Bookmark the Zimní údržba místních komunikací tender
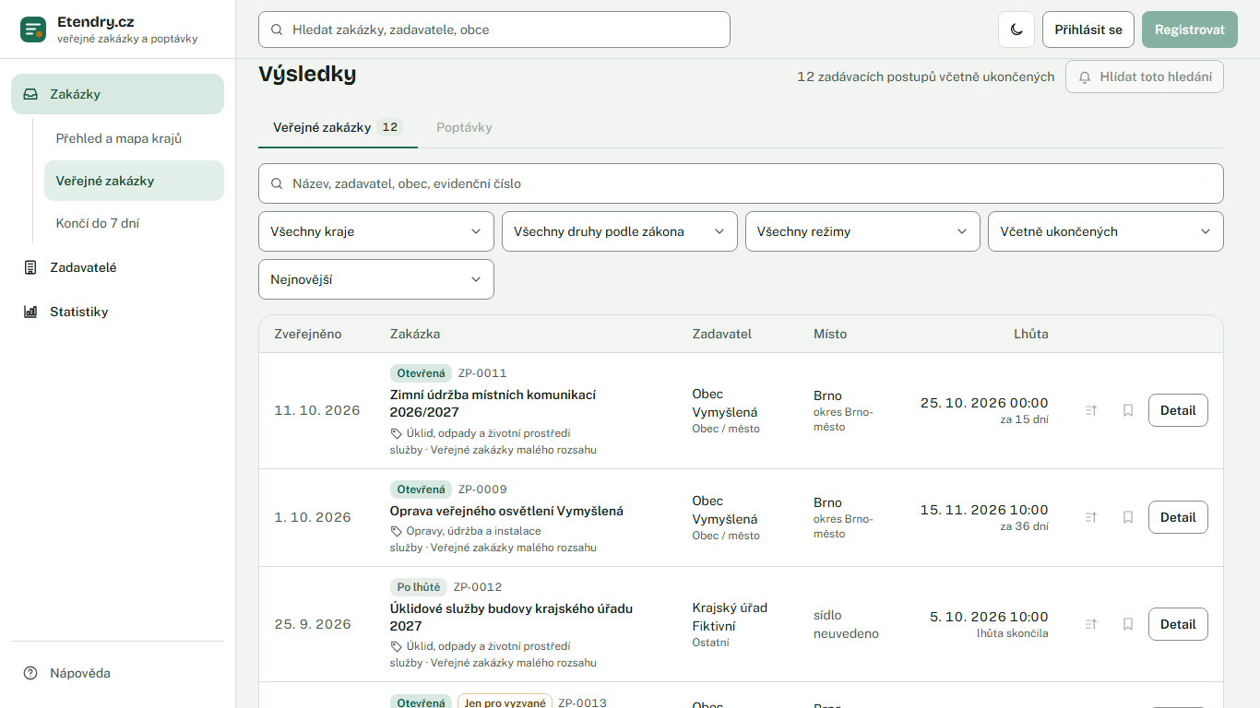 1127,410
